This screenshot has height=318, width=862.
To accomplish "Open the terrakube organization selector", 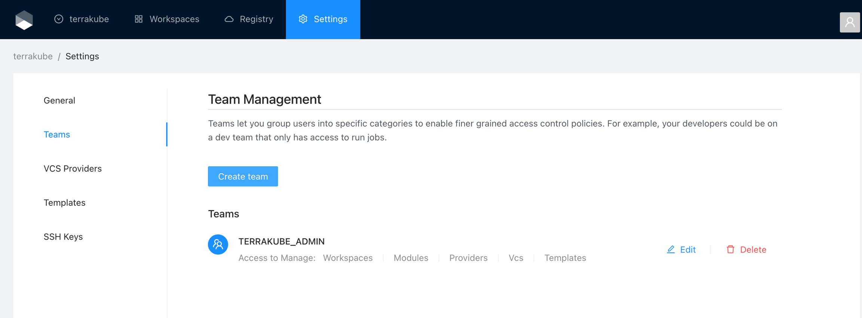I will 82,19.
